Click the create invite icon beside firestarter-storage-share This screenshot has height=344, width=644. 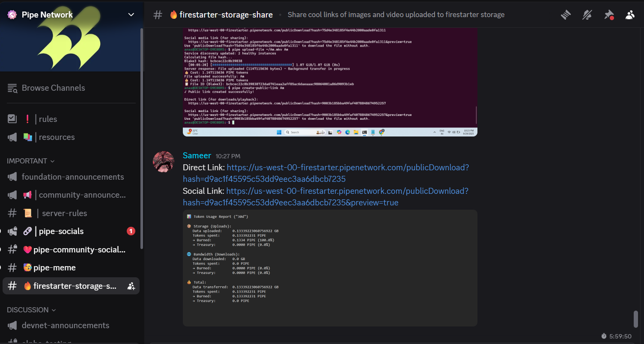(131, 286)
